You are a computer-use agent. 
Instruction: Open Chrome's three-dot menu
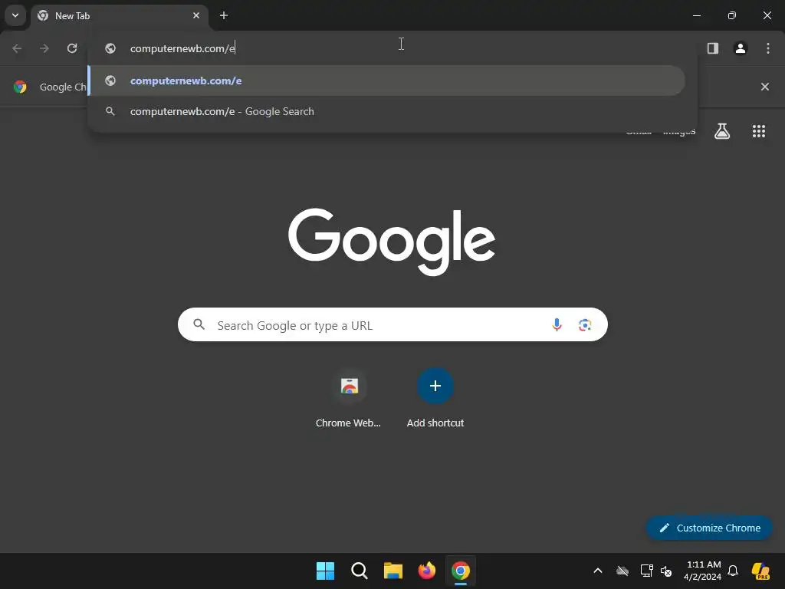[x=768, y=48]
